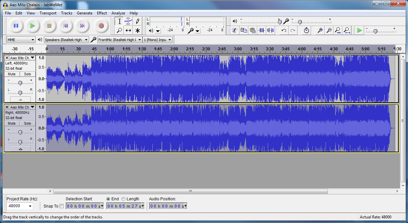Click the Paste icon in edit toolbar
This screenshot has height=223, width=408.
click(x=253, y=31)
